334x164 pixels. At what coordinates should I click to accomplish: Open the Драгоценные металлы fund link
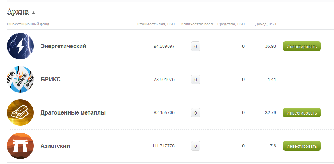pos(73,113)
